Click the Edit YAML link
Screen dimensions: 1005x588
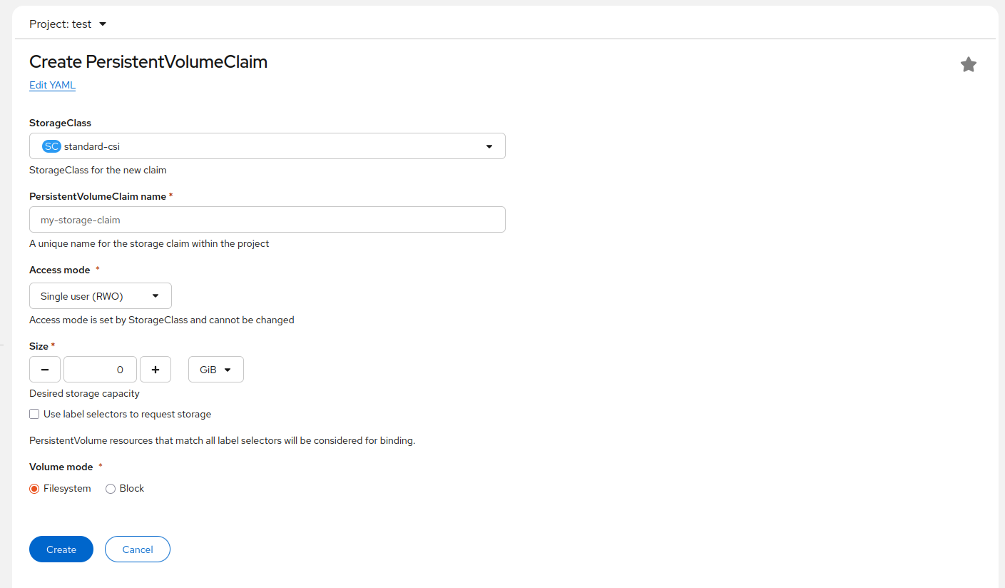click(51, 85)
